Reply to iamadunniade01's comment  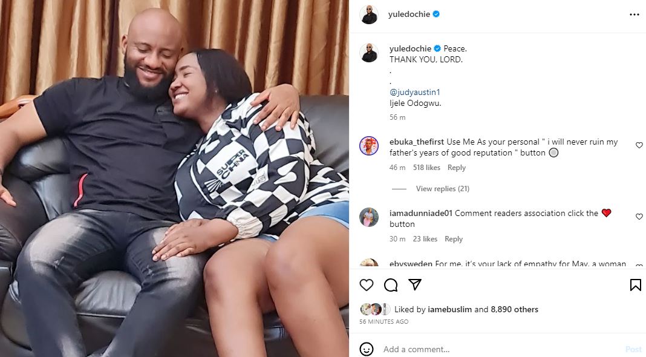454,238
